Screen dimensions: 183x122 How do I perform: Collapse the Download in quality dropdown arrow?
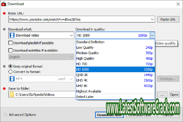click(152, 35)
